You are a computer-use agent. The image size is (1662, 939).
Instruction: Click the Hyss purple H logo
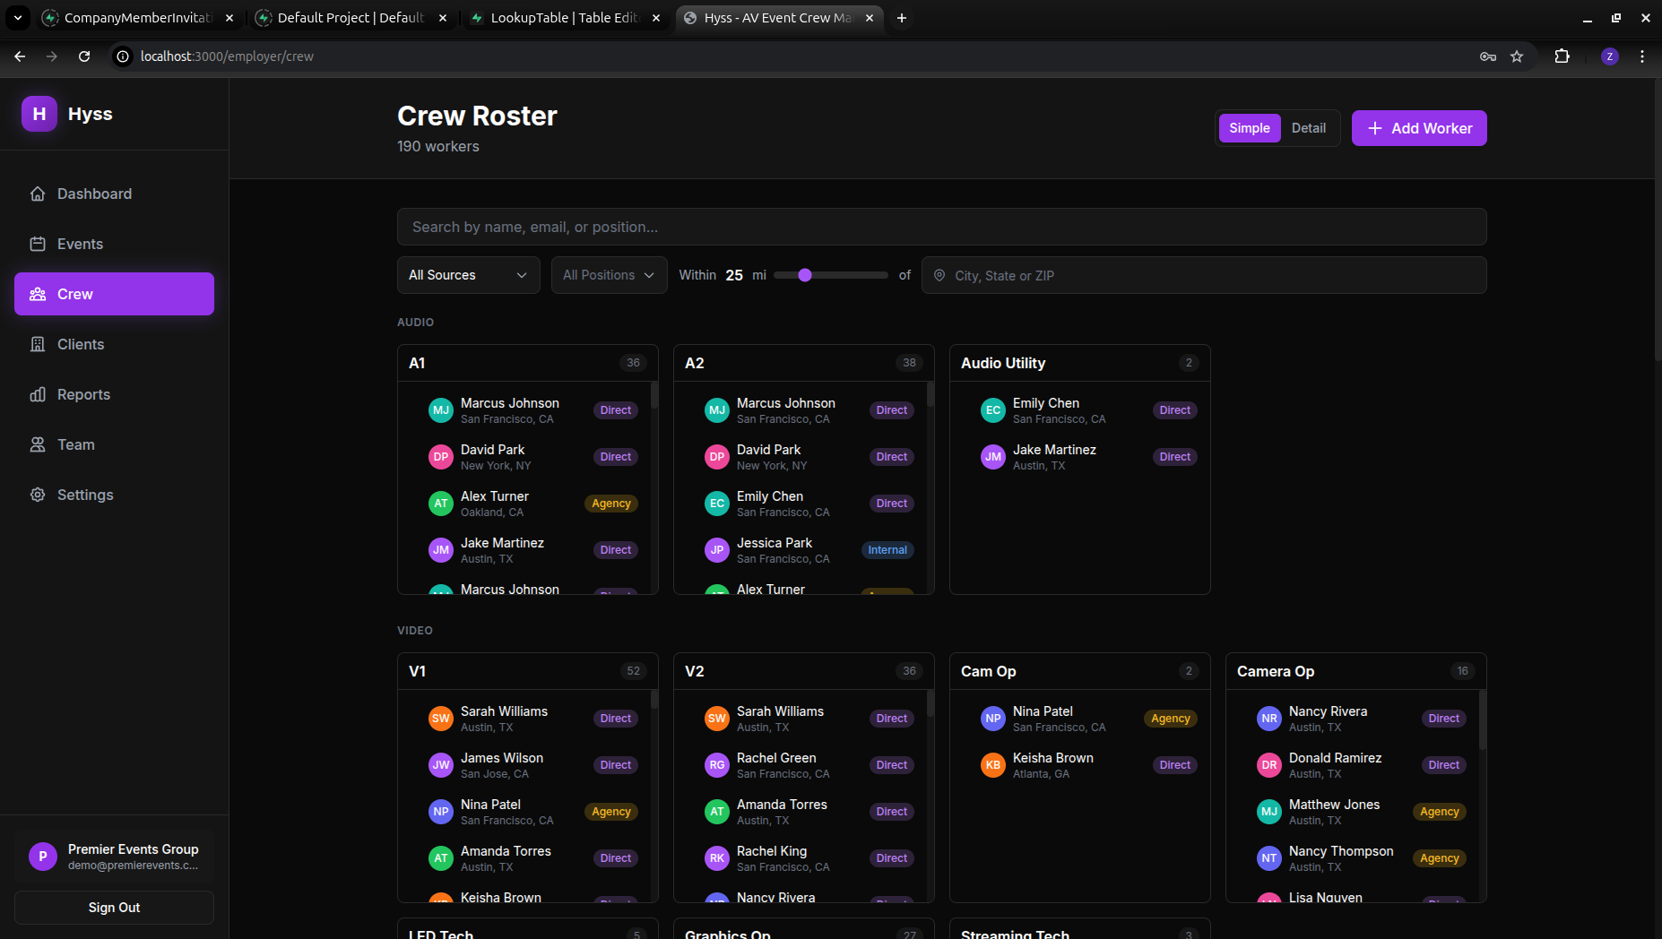[x=39, y=114]
